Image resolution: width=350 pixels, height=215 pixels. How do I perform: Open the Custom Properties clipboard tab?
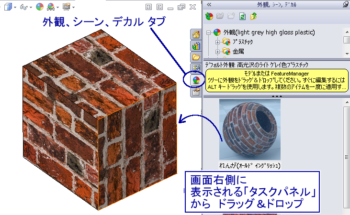(196, 92)
